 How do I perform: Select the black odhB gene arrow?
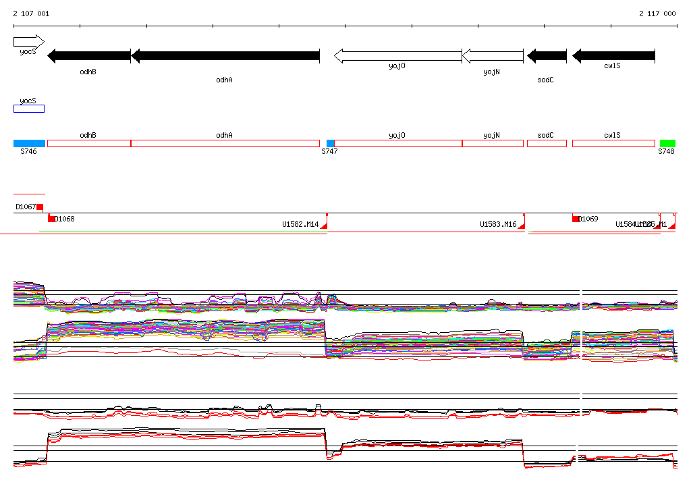[88, 56]
